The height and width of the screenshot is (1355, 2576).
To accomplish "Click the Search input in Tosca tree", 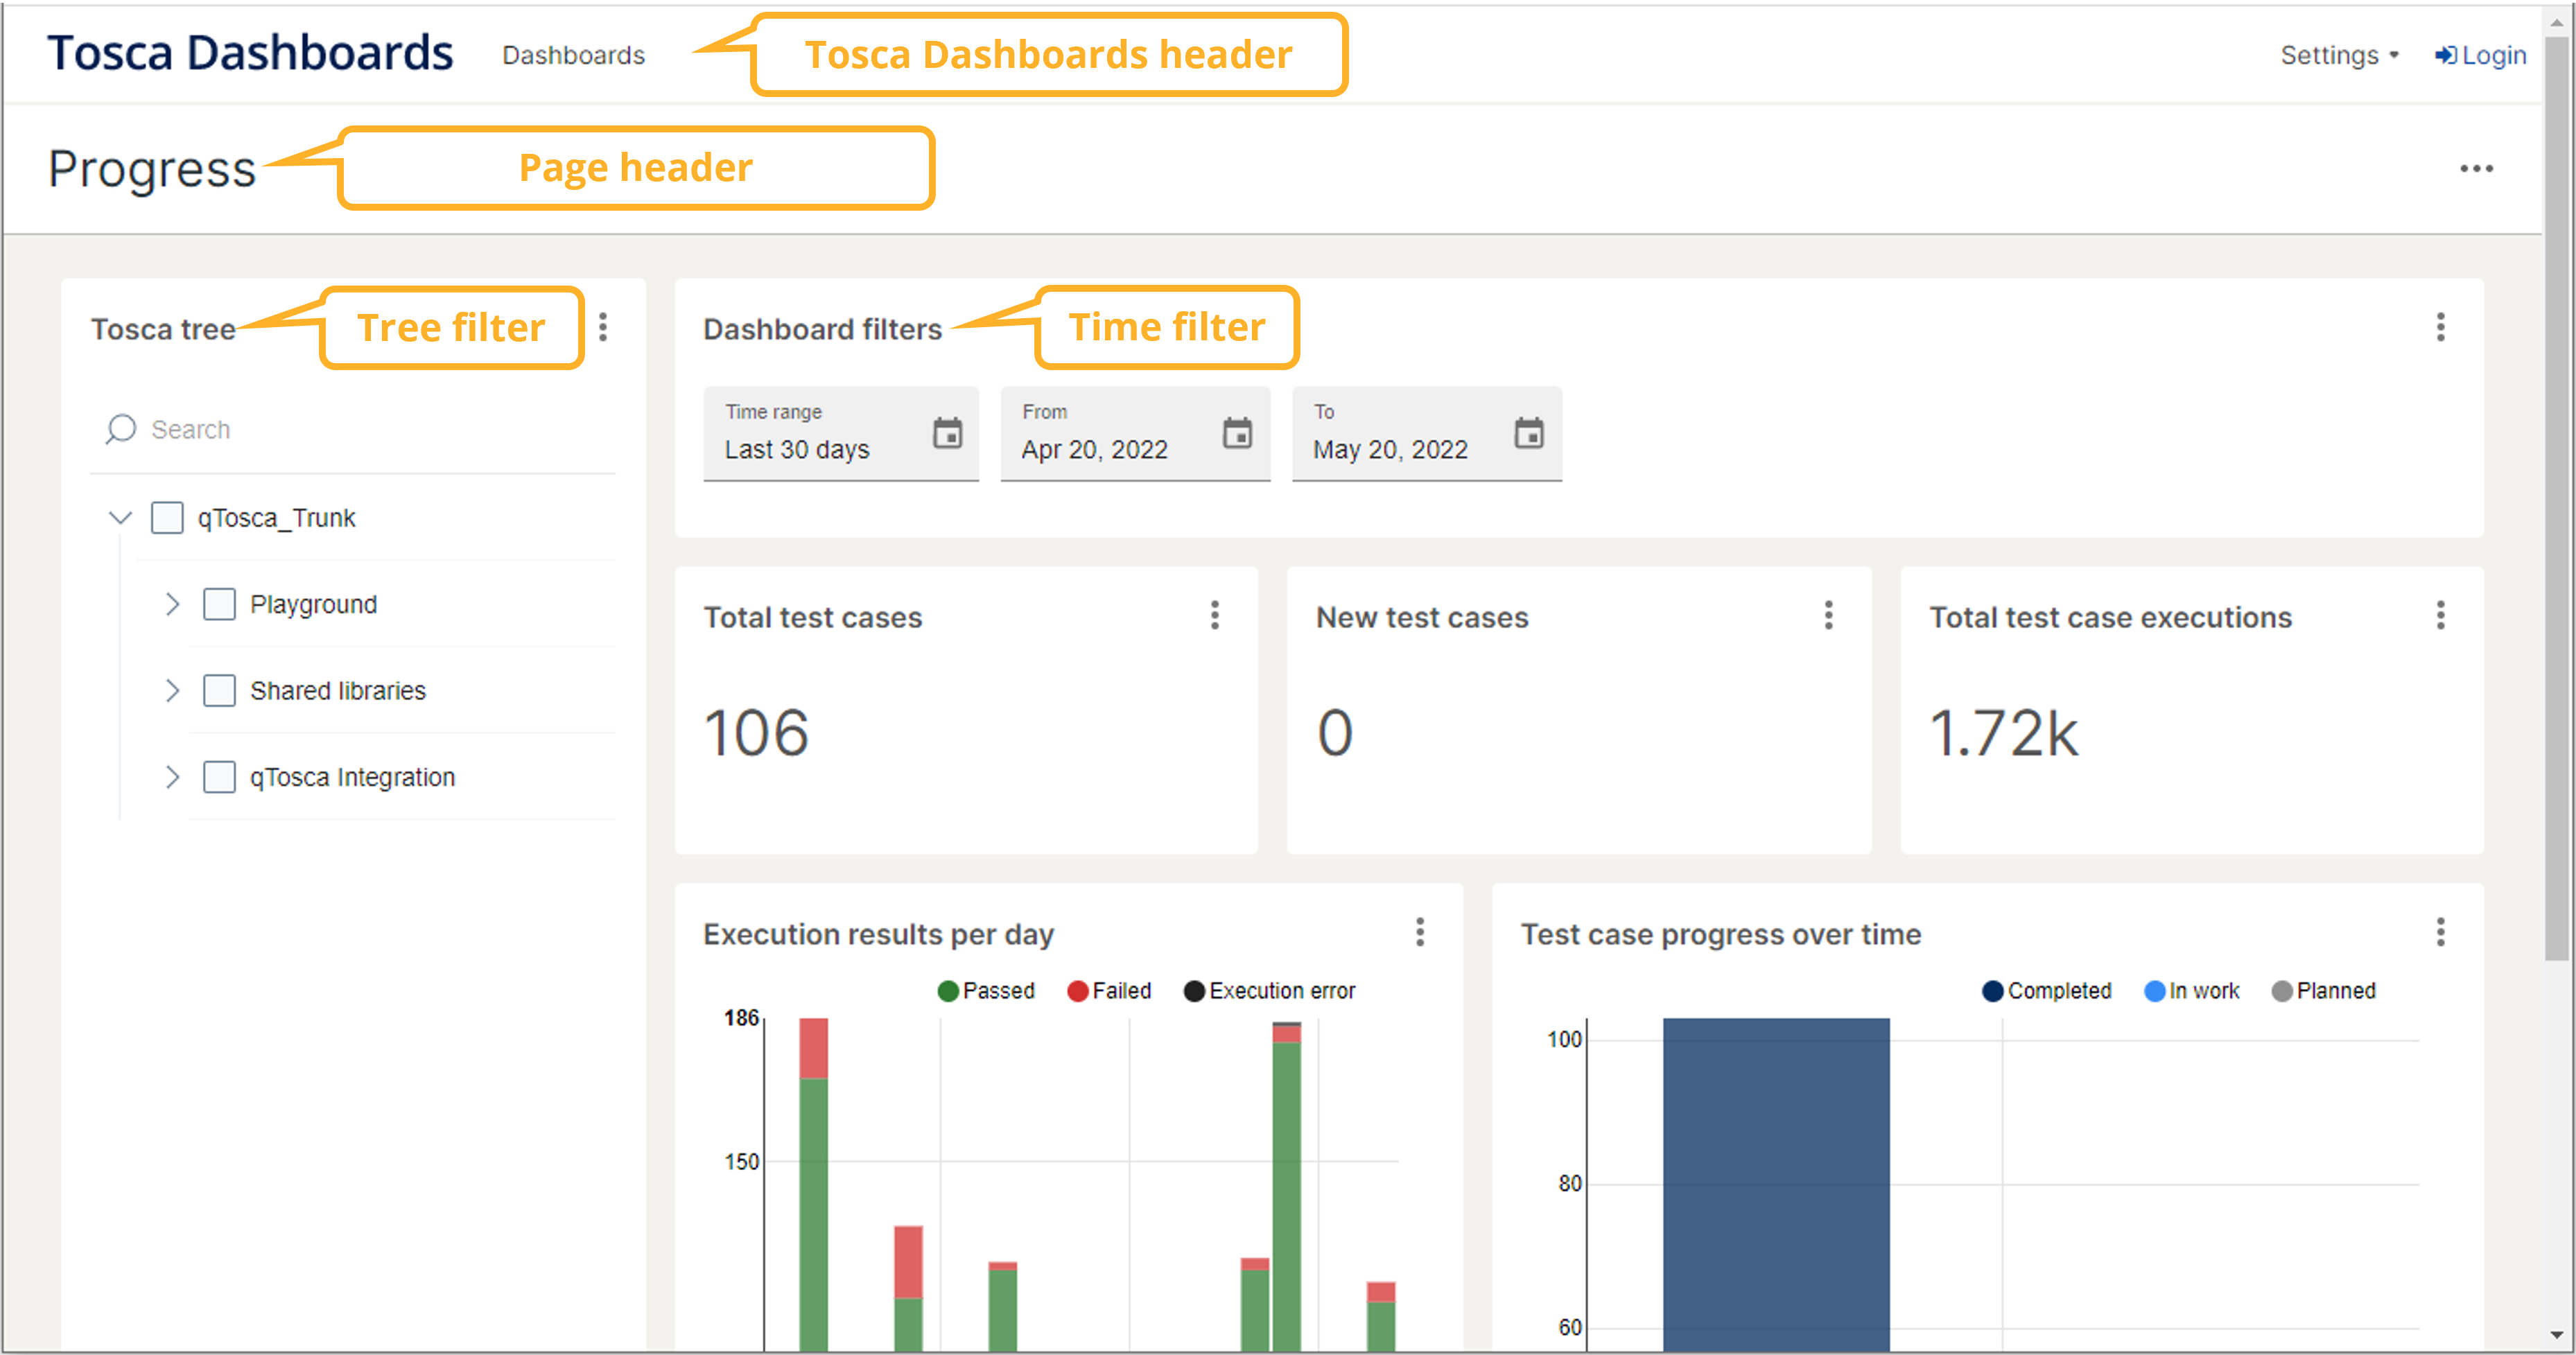I will coord(353,430).
